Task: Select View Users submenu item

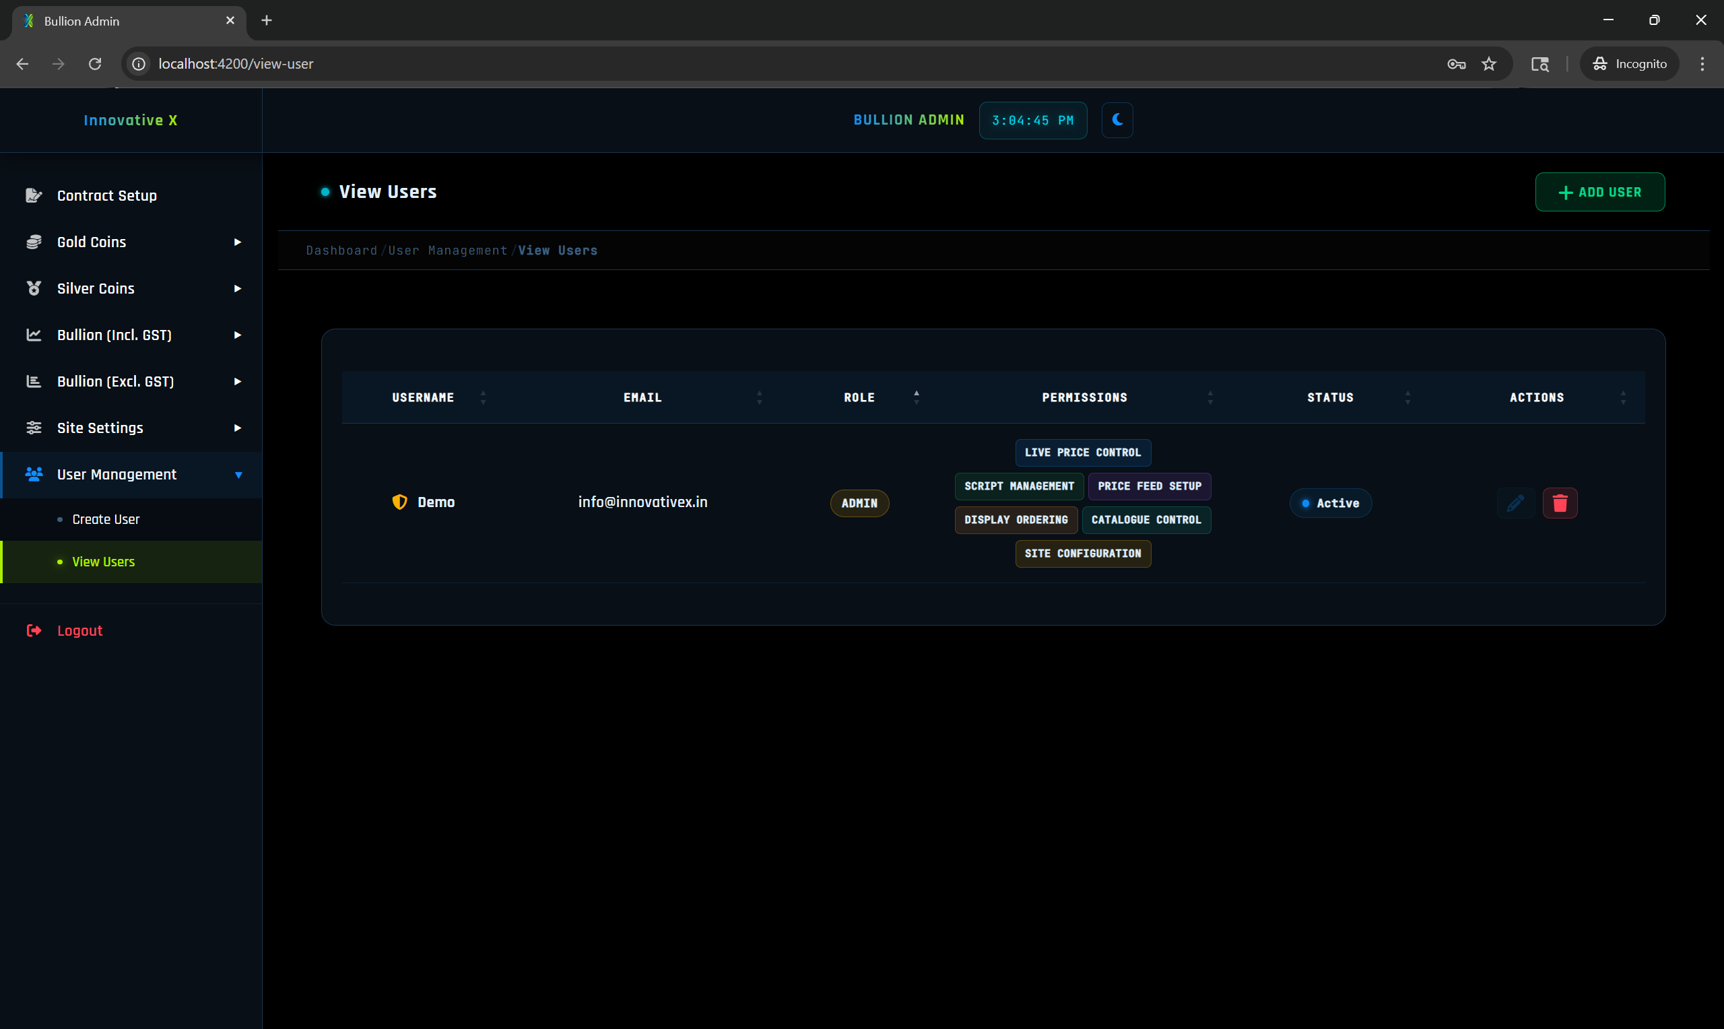Action: coord(131,562)
